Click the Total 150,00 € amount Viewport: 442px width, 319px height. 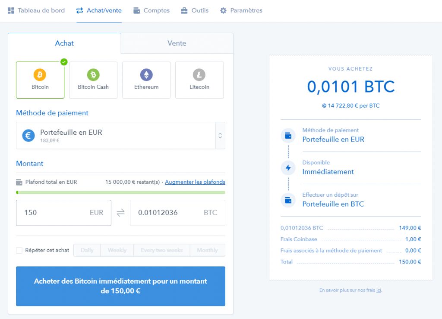410,262
